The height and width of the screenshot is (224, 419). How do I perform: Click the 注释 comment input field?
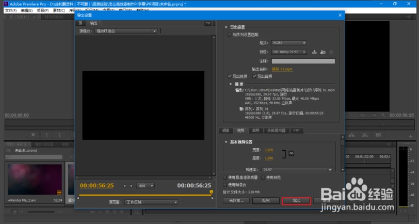pyautogui.click(x=303, y=61)
